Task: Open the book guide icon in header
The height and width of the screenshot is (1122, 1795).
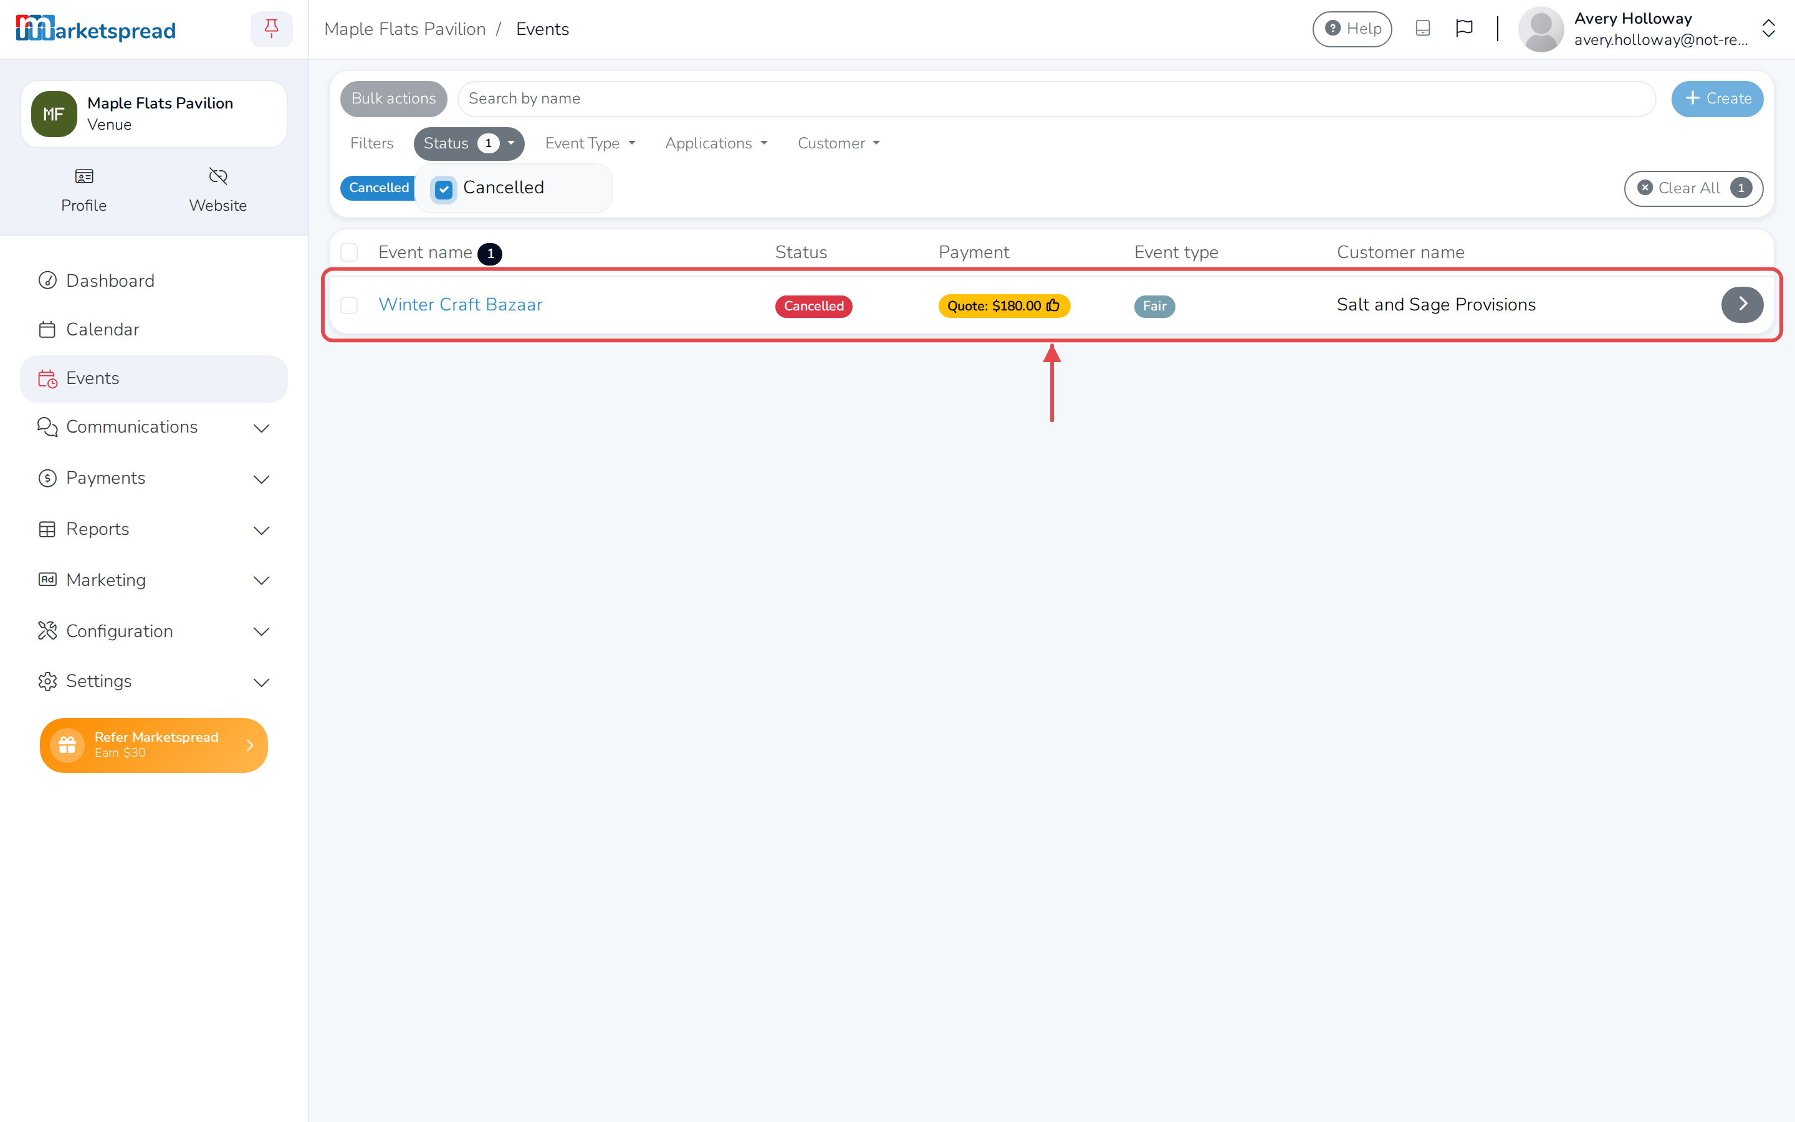Action: coord(1423,29)
